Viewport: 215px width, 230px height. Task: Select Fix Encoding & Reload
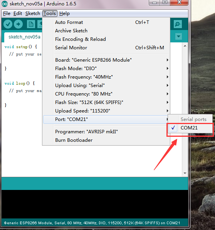pyautogui.click(x=106, y=39)
